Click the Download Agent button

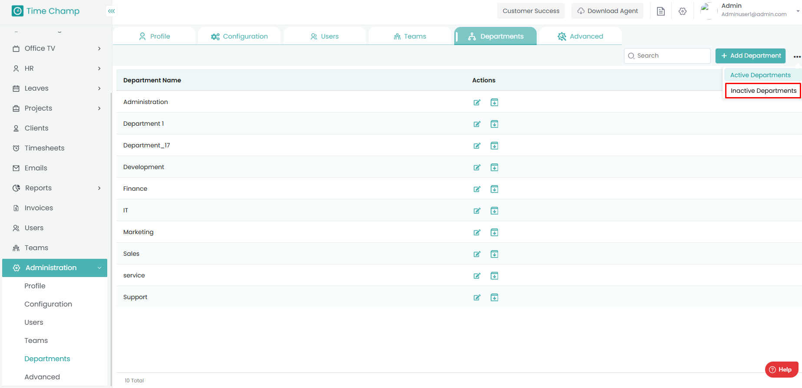tap(607, 11)
